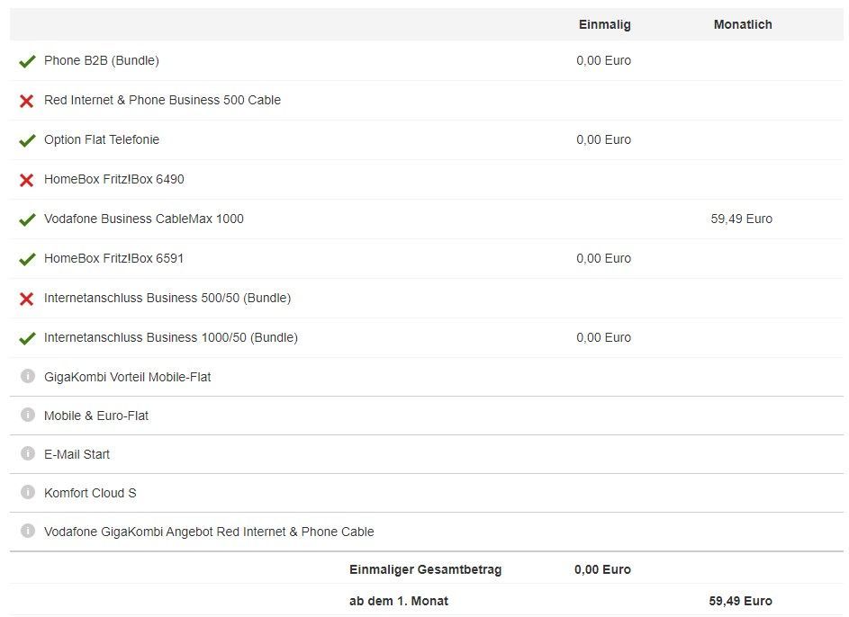Show info for E-Mail Start
Image resolution: width=849 pixels, height=617 pixels.
coord(28,453)
